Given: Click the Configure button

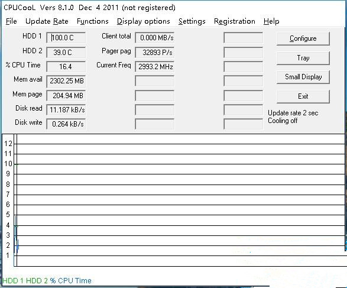Looking at the screenshot, I should (303, 38).
